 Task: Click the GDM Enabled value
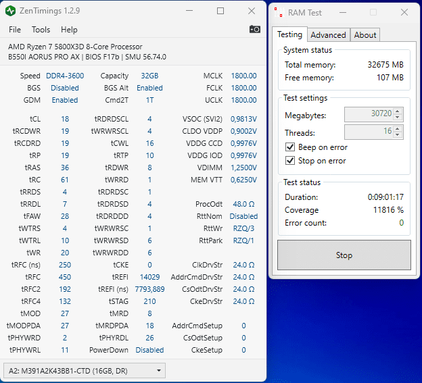(x=65, y=100)
